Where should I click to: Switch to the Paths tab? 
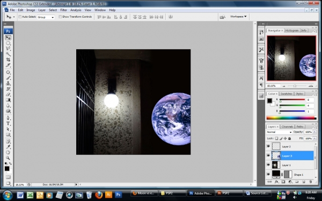click(300, 126)
